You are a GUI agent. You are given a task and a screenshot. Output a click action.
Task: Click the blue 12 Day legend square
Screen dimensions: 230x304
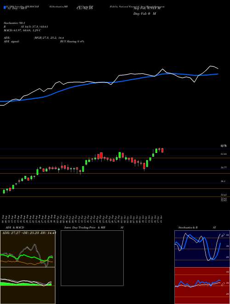(5, 8)
